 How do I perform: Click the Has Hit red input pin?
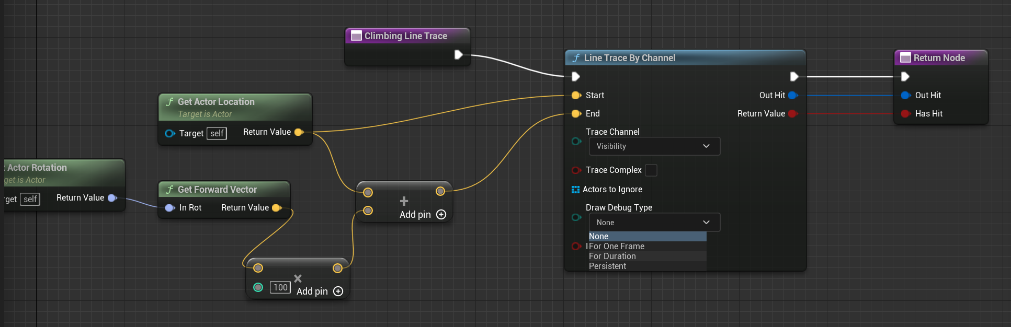(x=905, y=113)
